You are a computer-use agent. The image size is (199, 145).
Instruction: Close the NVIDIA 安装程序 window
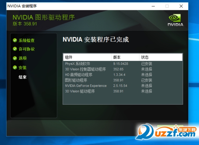click(x=181, y=6)
